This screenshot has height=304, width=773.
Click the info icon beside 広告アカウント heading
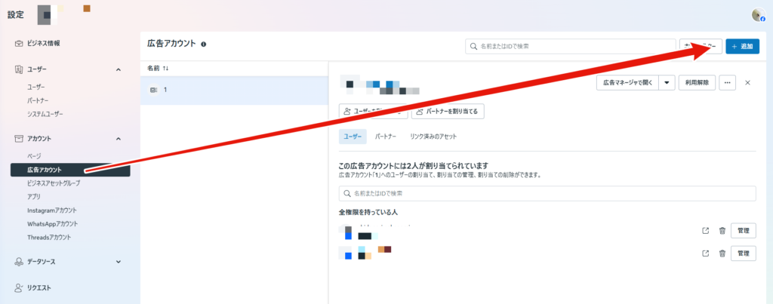point(204,45)
